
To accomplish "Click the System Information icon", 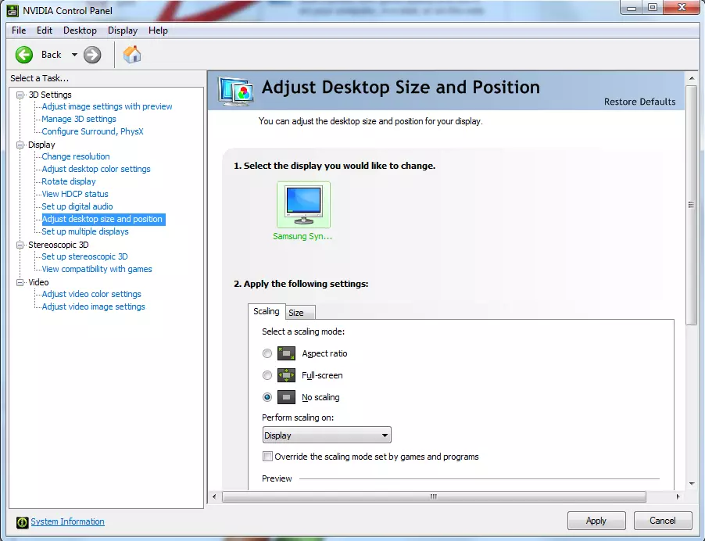I will (22, 522).
